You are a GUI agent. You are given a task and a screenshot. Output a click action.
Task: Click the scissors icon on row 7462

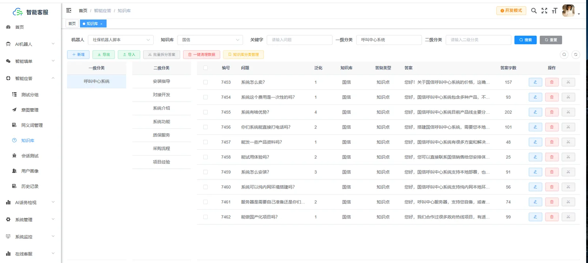coord(568,217)
